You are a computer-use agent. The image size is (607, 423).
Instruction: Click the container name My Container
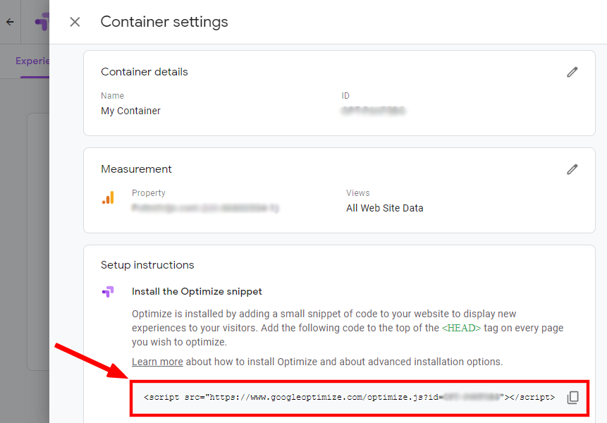point(130,111)
